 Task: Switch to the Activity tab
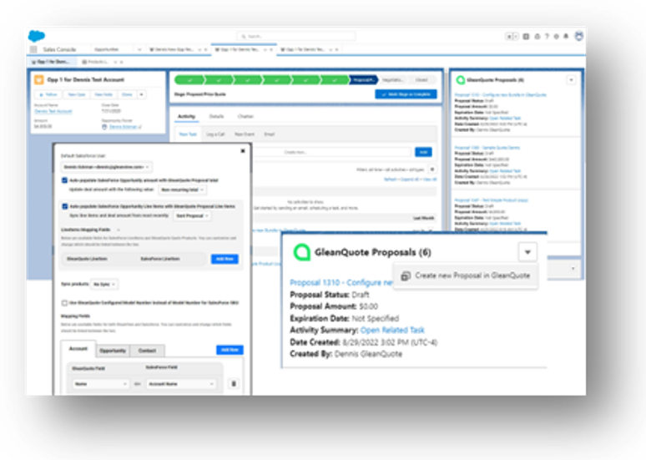(x=186, y=117)
